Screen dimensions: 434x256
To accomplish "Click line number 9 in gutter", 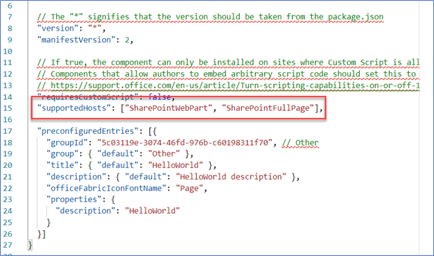I will click(x=10, y=40).
